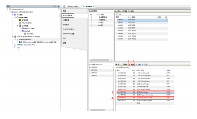Select the 16#1A00 row in PDO List
Image resolution: width=197 pixels, height=119 pixels.
click(x=141, y=31)
